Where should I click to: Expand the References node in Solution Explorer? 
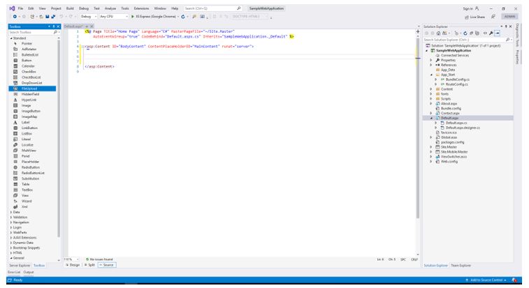pos(431,65)
